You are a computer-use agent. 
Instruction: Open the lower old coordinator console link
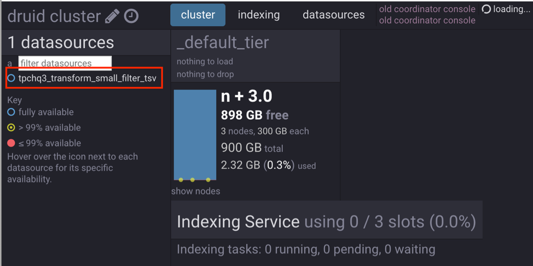pyautogui.click(x=427, y=20)
